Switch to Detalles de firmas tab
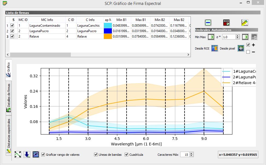This screenshot has width=266, height=165. click(8, 98)
